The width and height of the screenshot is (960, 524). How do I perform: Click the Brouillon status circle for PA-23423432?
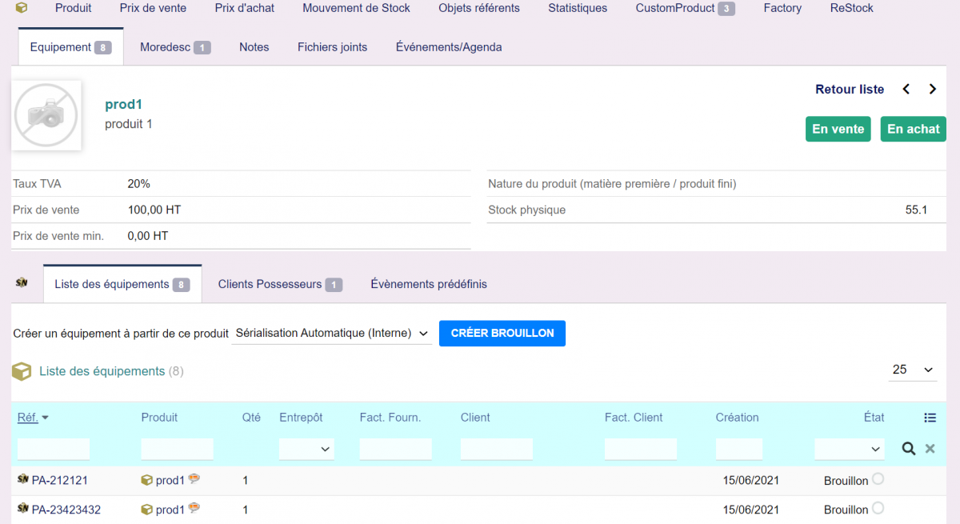coord(878,508)
